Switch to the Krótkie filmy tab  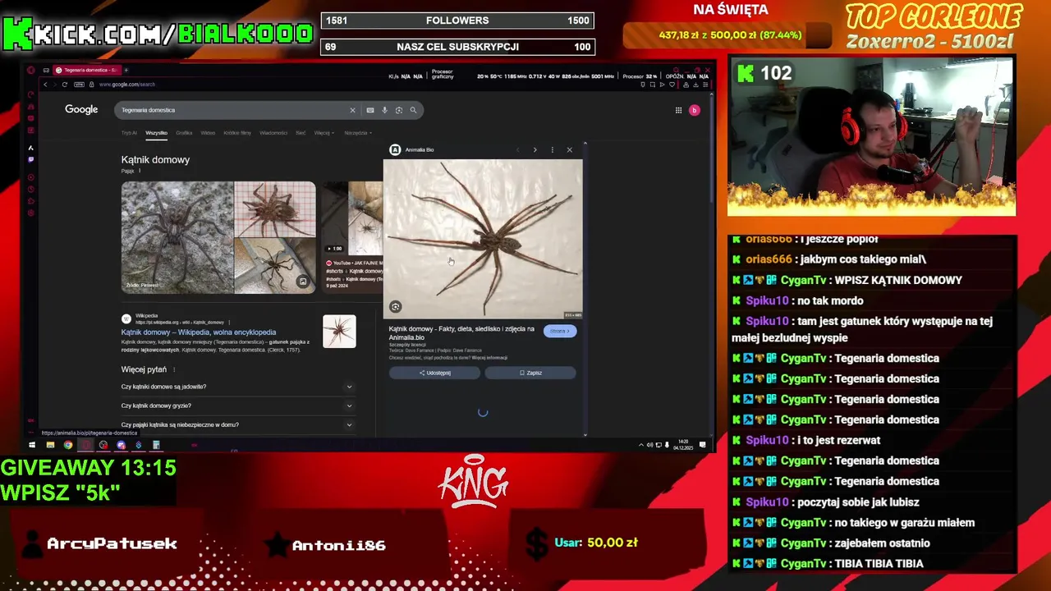coord(237,133)
